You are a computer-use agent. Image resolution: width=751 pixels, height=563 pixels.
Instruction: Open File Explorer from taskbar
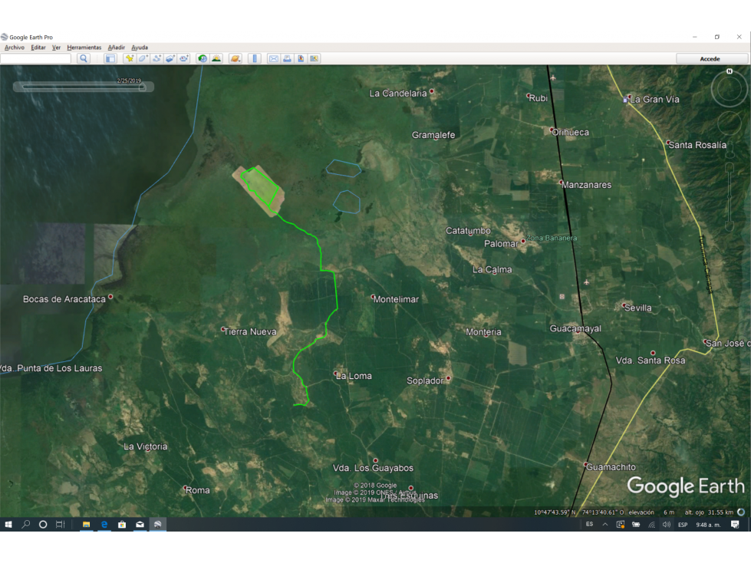[86, 524]
